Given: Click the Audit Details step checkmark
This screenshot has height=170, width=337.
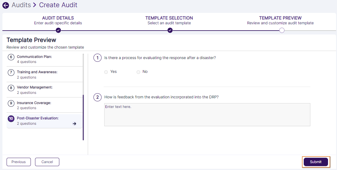Looking at the screenshot, I should pyautogui.click(x=58, y=30).
